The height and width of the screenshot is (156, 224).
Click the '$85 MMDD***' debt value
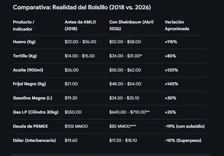(x=123, y=126)
